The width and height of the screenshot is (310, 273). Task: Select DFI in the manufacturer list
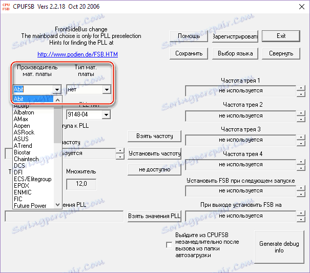pos(33,172)
